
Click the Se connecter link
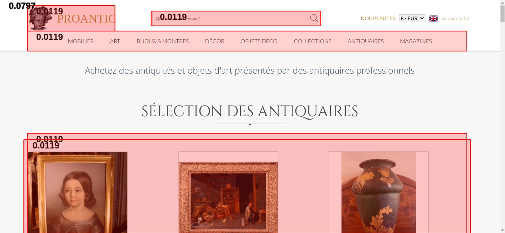coord(456,18)
